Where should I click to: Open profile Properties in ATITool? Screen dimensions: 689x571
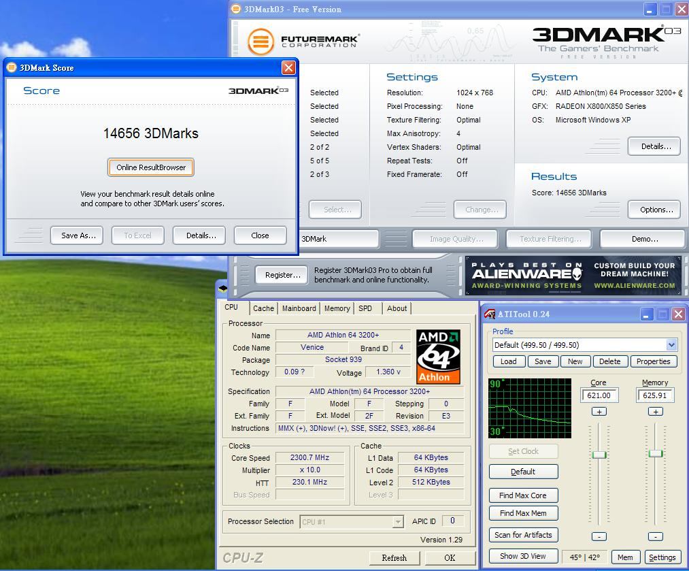[654, 361]
